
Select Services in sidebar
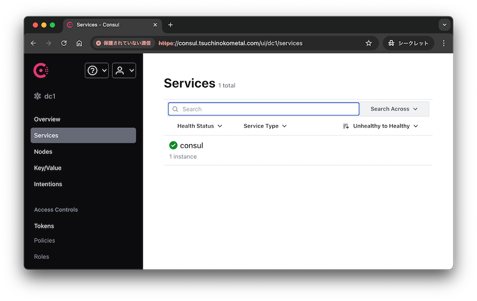click(x=83, y=135)
